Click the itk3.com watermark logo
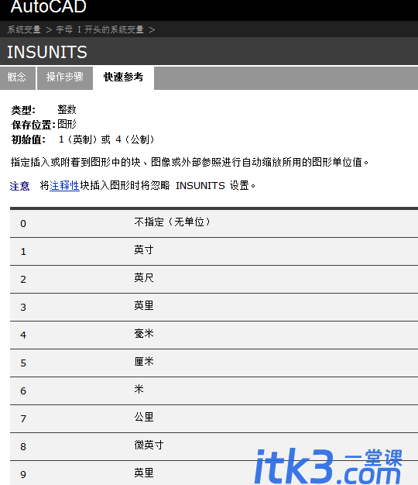 pyautogui.click(x=328, y=466)
